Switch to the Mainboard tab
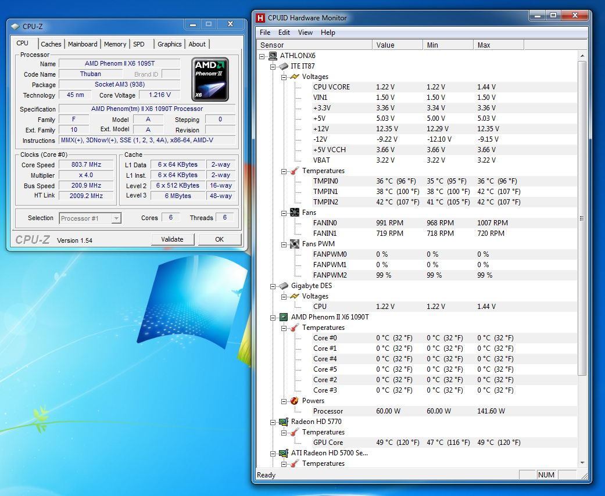Screen dimensions: 605x496 coord(83,44)
